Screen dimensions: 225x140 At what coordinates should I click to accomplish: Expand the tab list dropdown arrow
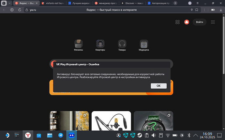point(9,3)
